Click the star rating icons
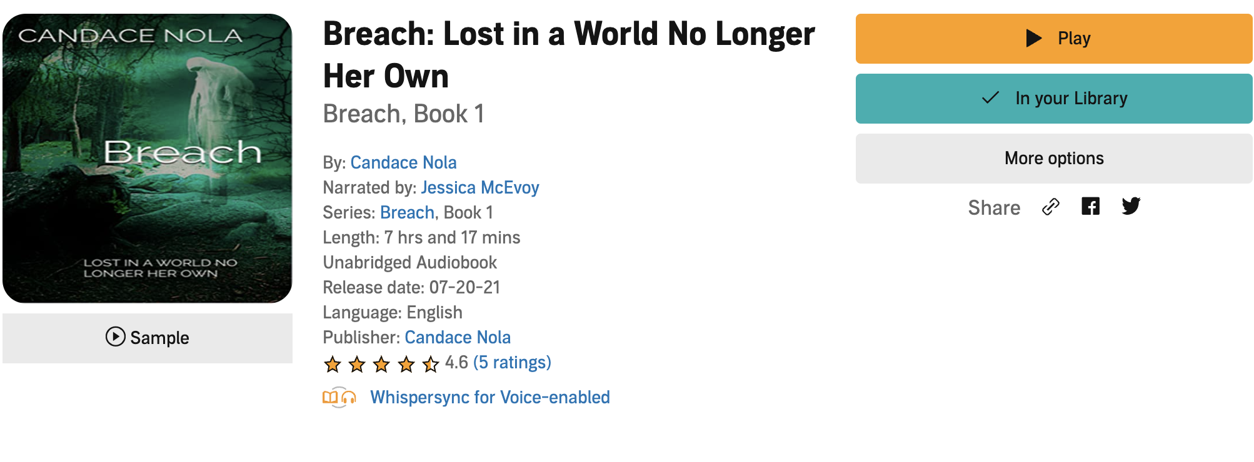The image size is (1254, 462). point(381,363)
